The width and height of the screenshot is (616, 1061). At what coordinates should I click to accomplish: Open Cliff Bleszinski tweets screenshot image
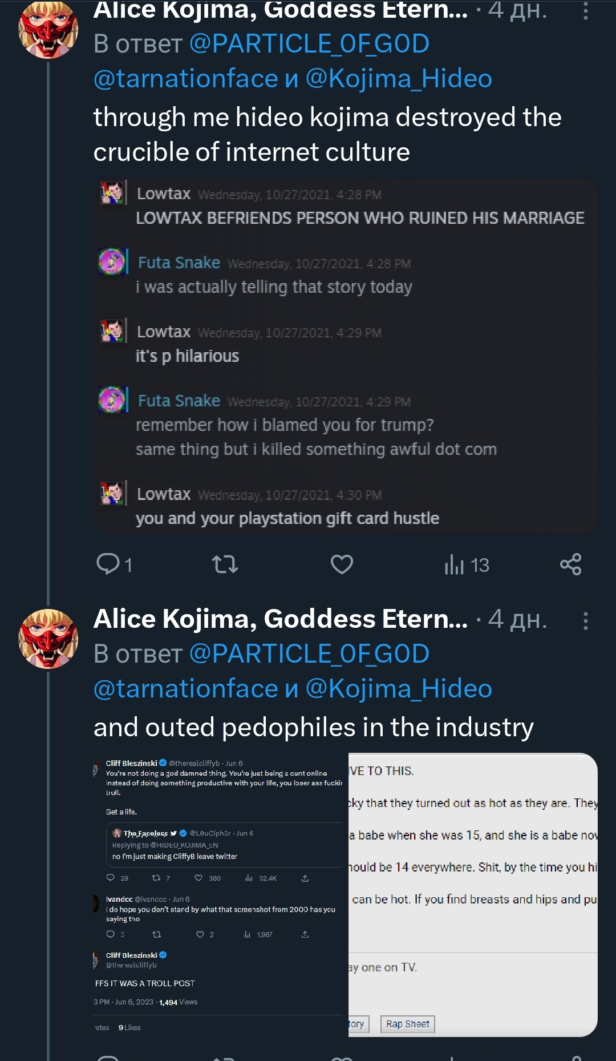pos(220,895)
